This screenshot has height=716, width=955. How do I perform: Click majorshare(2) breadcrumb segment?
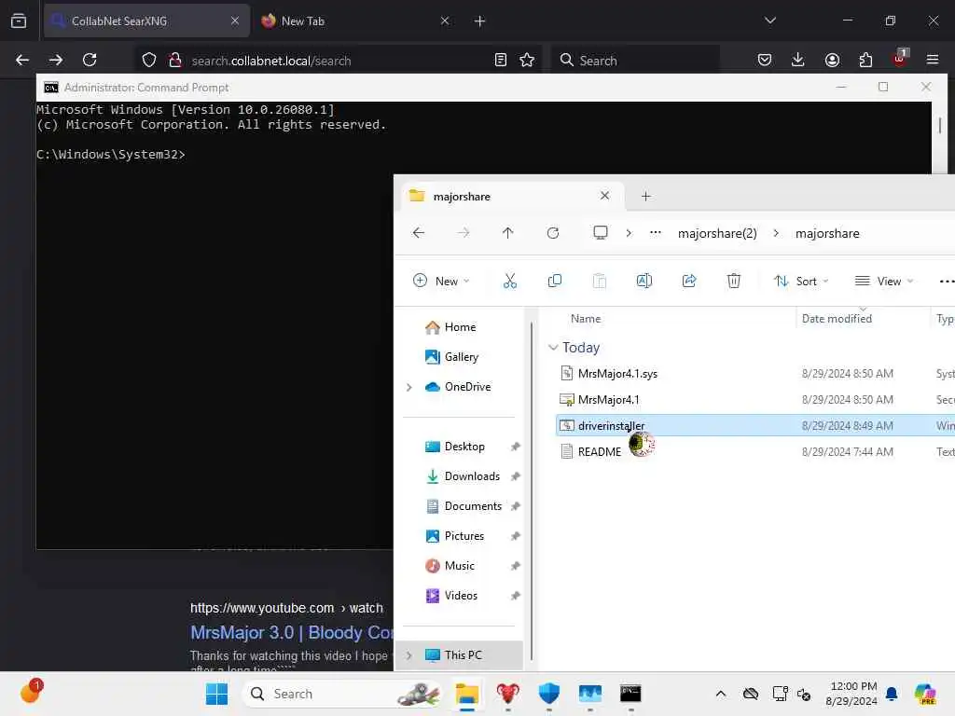pos(717,233)
